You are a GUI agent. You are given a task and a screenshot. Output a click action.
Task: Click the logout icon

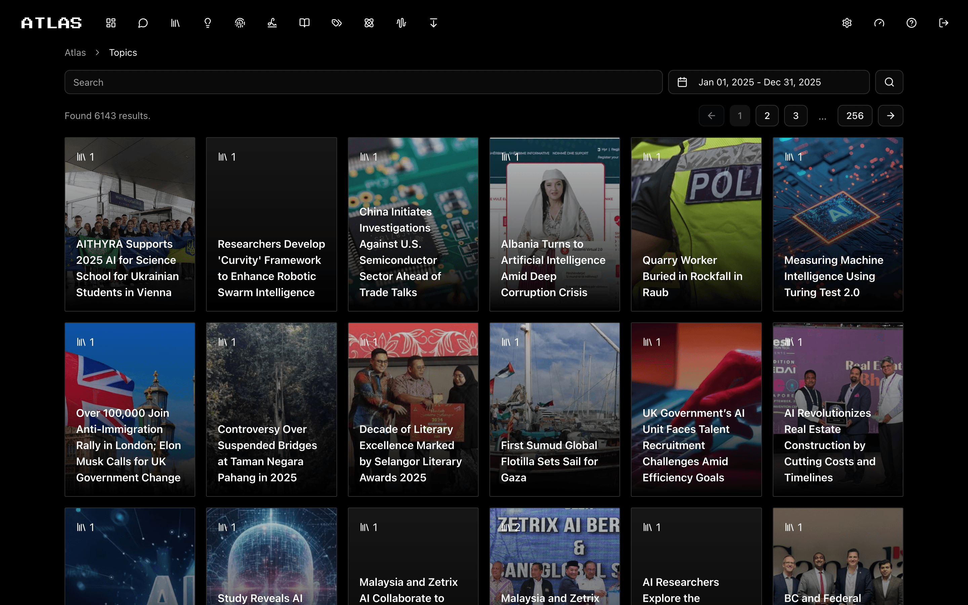coord(943,23)
